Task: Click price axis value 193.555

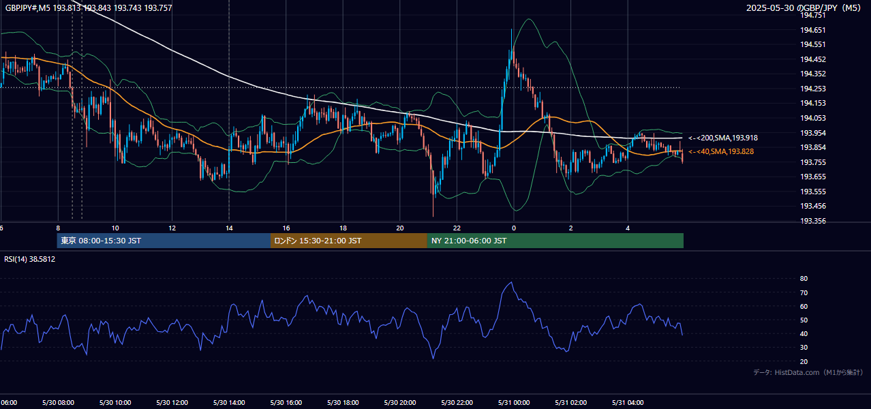Action: (x=813, y=192)
